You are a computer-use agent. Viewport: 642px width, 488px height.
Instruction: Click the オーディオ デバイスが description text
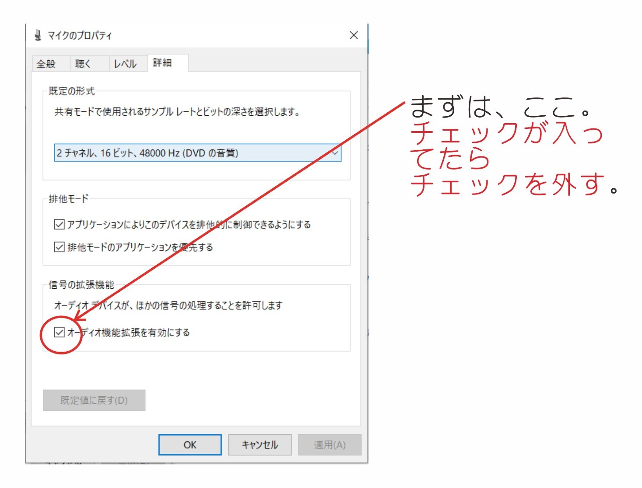168,305
